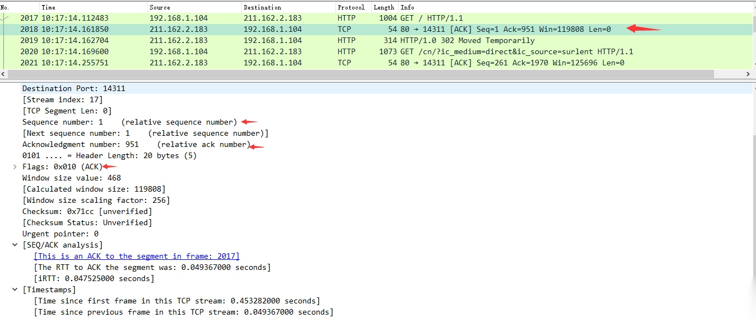Select the Acknowledgment number: 951 field

(x=137, y=144)
